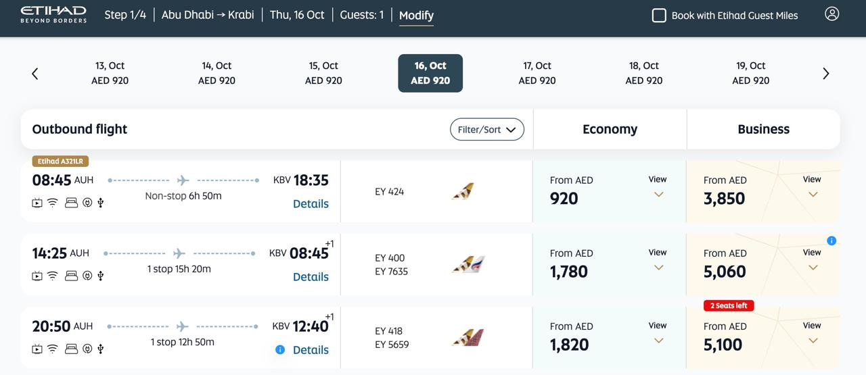Show previous dates with left arrow
Viewport: 866px width, 375px height.
click(x=35, y=74)
